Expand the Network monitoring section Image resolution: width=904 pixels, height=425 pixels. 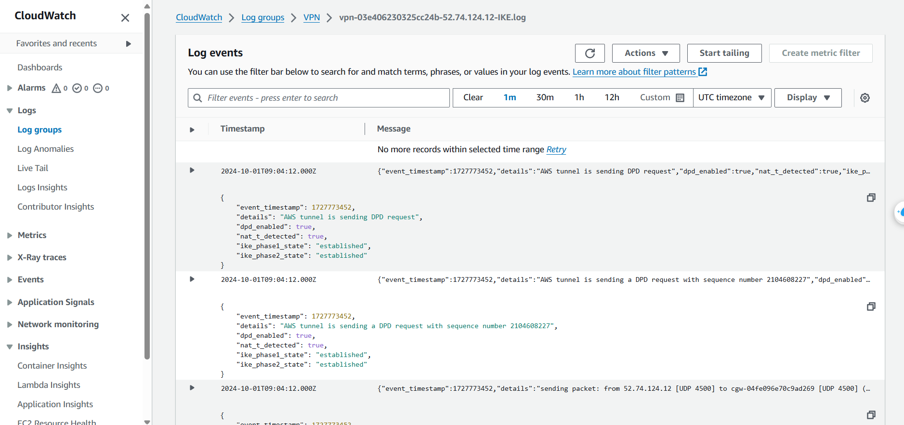coord(10,325)
